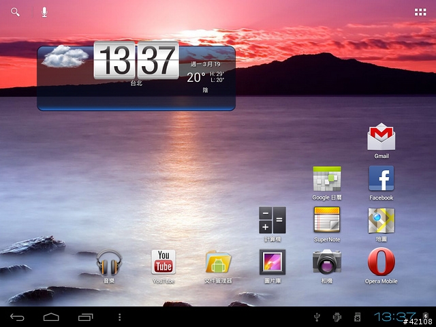This screenshot has width=436, height=327.
Task: Launch SuperNote app
Action: tap(327, 219)
